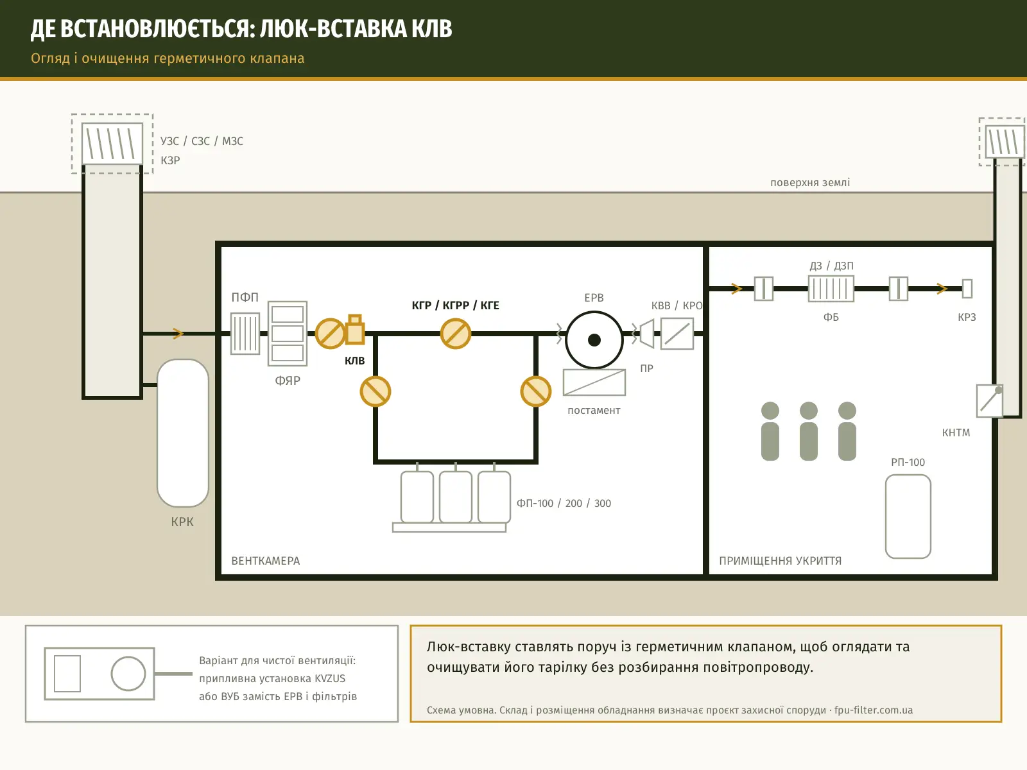Select the КРЗ end-of-duct icon
Screen dimensions: 1027x770
[967, 289]
